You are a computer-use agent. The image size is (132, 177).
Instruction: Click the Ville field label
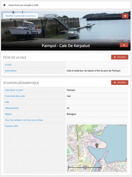coord(7,102)
